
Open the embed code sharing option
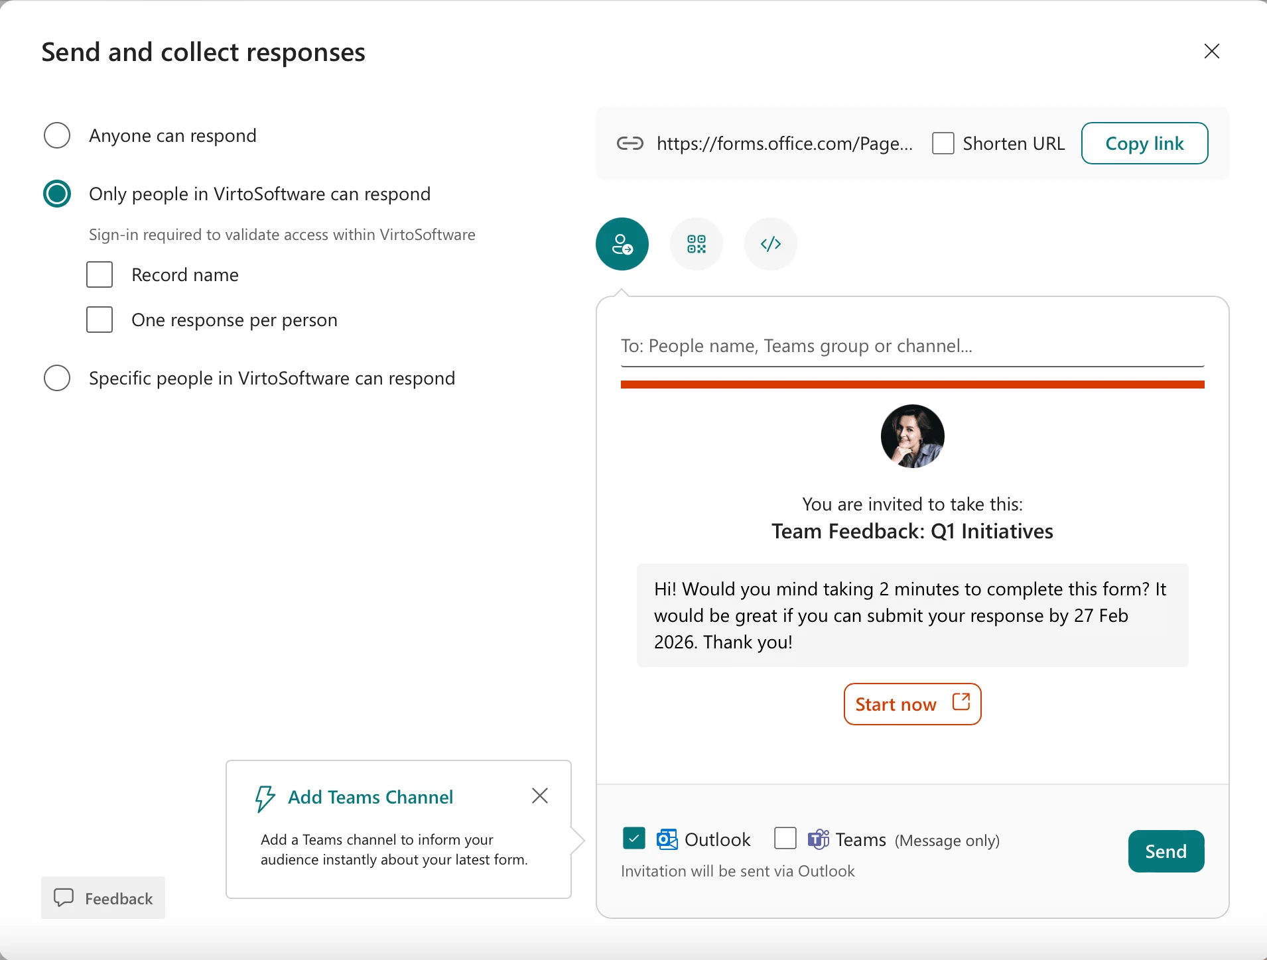(770, 244)
